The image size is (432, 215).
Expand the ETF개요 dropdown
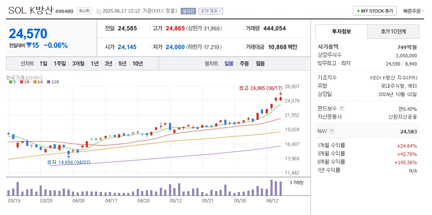tap(211, 11)
